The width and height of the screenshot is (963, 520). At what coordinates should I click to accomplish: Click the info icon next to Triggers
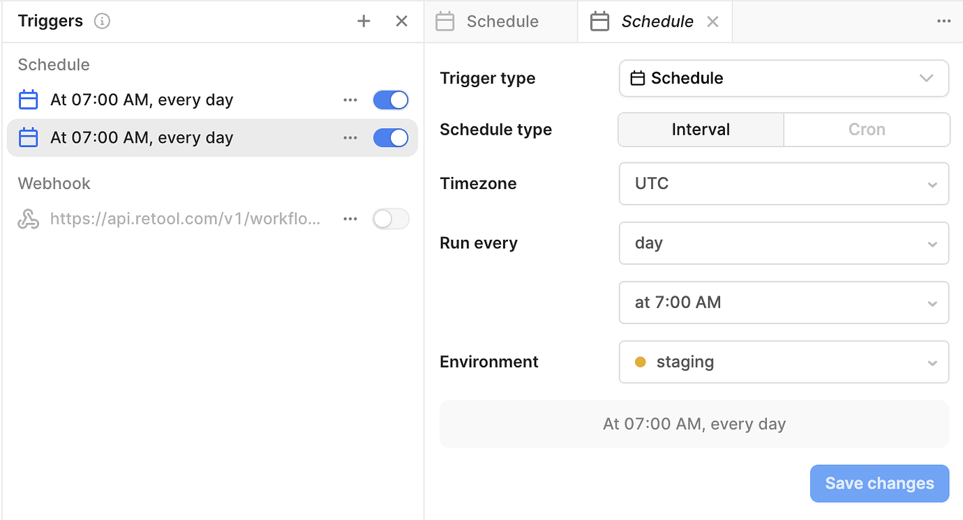[x=103, y=21]
